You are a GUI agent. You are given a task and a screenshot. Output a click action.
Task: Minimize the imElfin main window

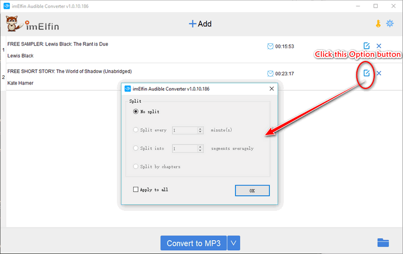(x=358, y=6)
